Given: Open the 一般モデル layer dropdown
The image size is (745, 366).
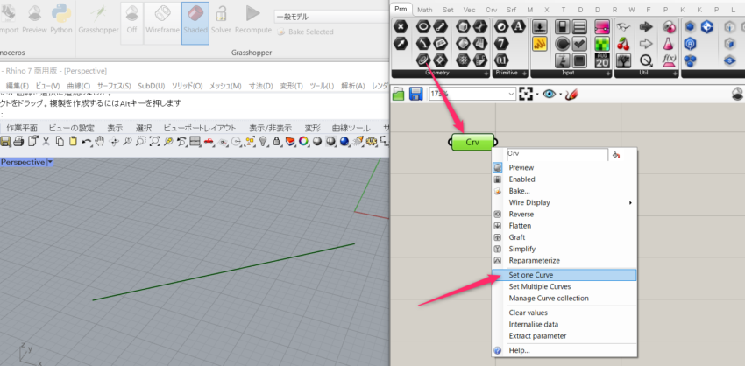Looking at the screenshot, I should point(331,17).
